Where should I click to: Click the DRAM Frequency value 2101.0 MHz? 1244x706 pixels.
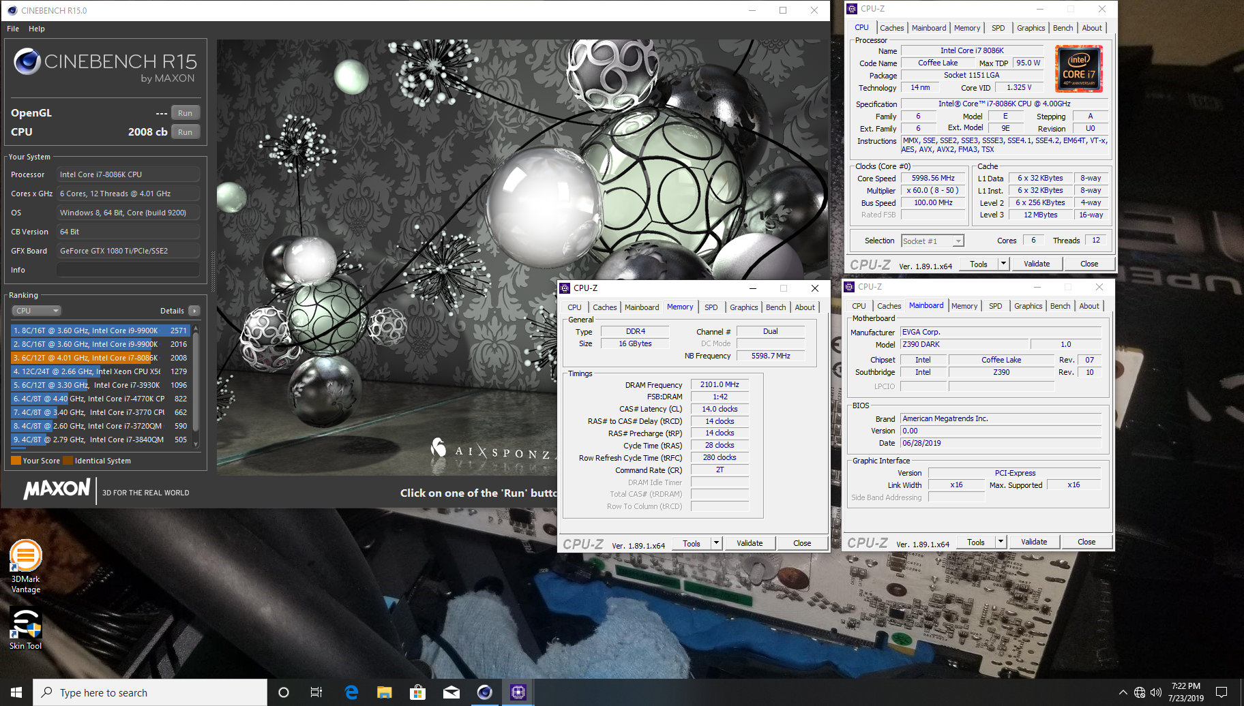click(x=720, y=385)
